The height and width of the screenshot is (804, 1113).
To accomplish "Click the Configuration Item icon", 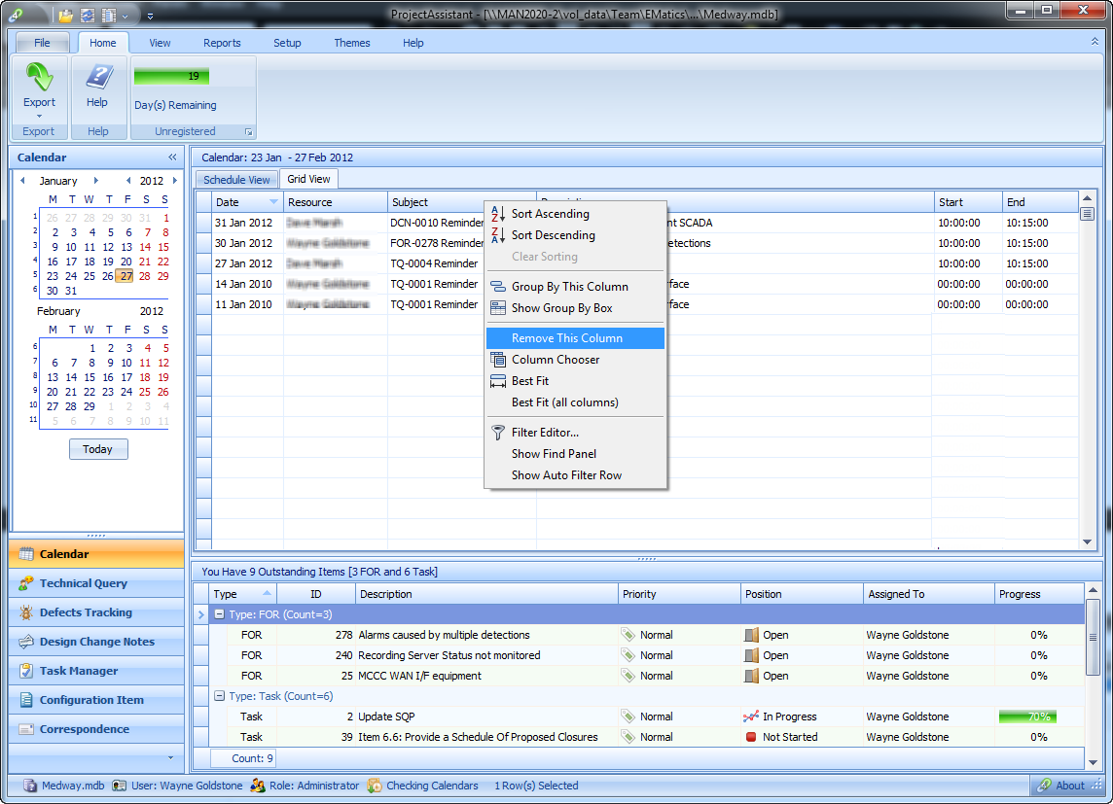I will pos(26,700).
